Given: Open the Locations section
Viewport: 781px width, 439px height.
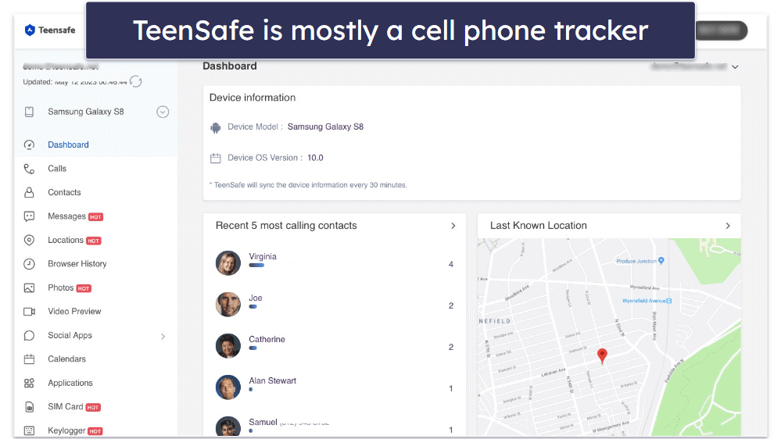Looking at the screenshot, I should (x=65, y=241).
